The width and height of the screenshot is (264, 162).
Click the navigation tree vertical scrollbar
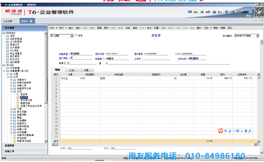pyautogui.click(x=46, y=87)
